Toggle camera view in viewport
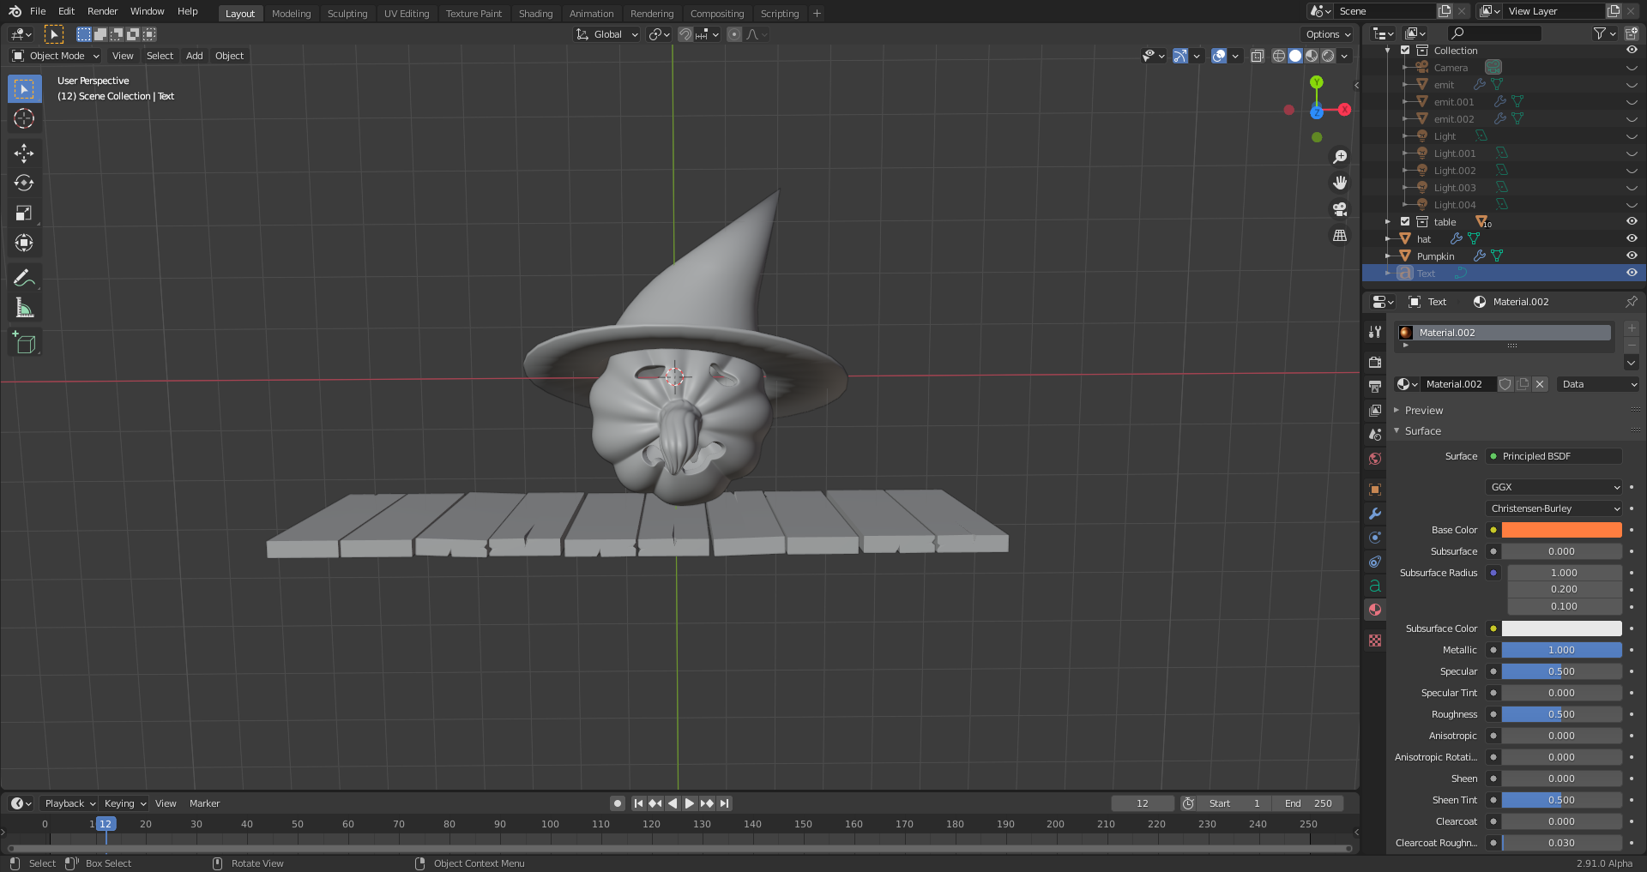This screenshot has width=1647, height=872. click(x=1339, y=209)
